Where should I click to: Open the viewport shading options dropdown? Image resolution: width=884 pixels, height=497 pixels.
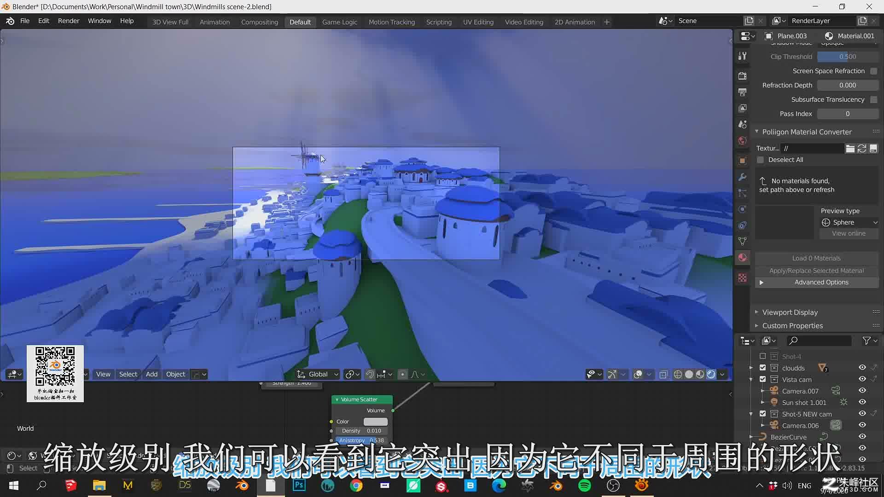click(722, 374)
